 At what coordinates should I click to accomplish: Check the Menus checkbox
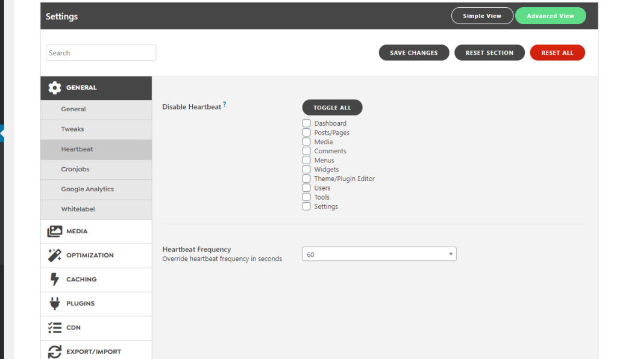(307, 160)
